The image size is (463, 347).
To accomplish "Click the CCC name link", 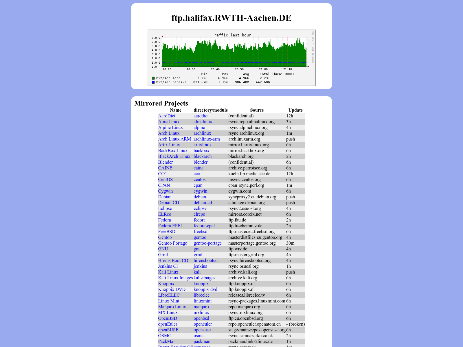I will click(x=163, y=174).
